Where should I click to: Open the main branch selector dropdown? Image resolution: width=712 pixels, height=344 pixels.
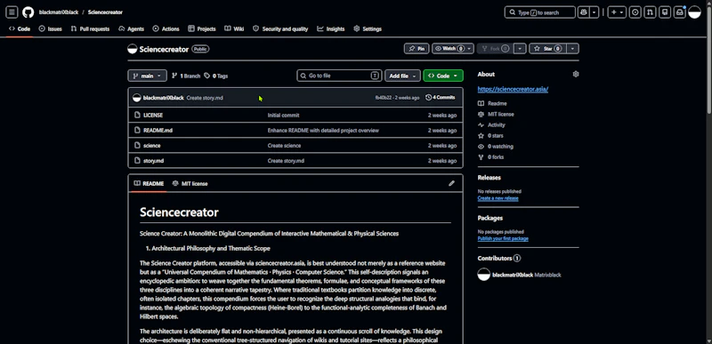[147, 76]
